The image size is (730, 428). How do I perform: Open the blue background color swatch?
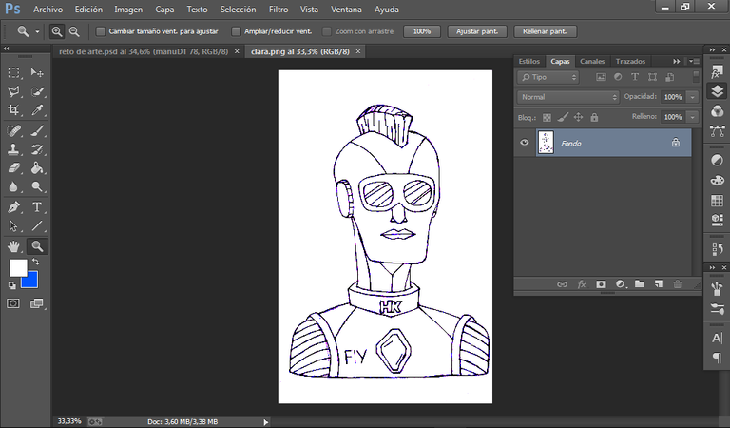click(30, 281)
